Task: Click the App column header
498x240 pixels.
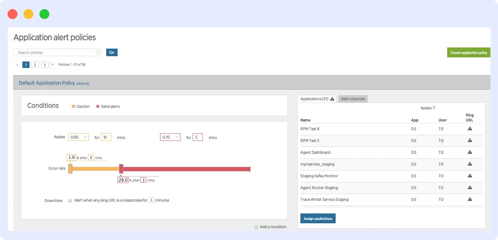Action: click(x=415, y=120)
